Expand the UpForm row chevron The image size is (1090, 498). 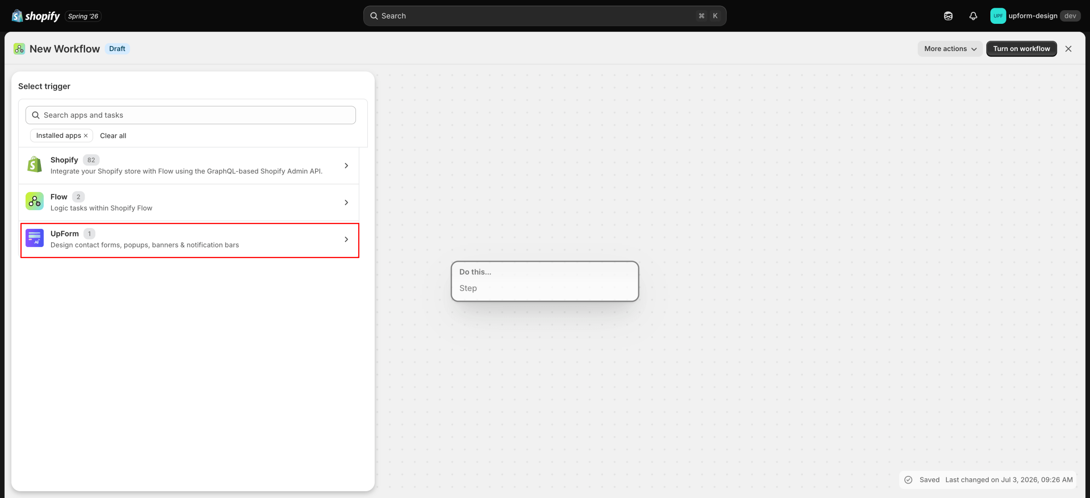pos(346,239)
